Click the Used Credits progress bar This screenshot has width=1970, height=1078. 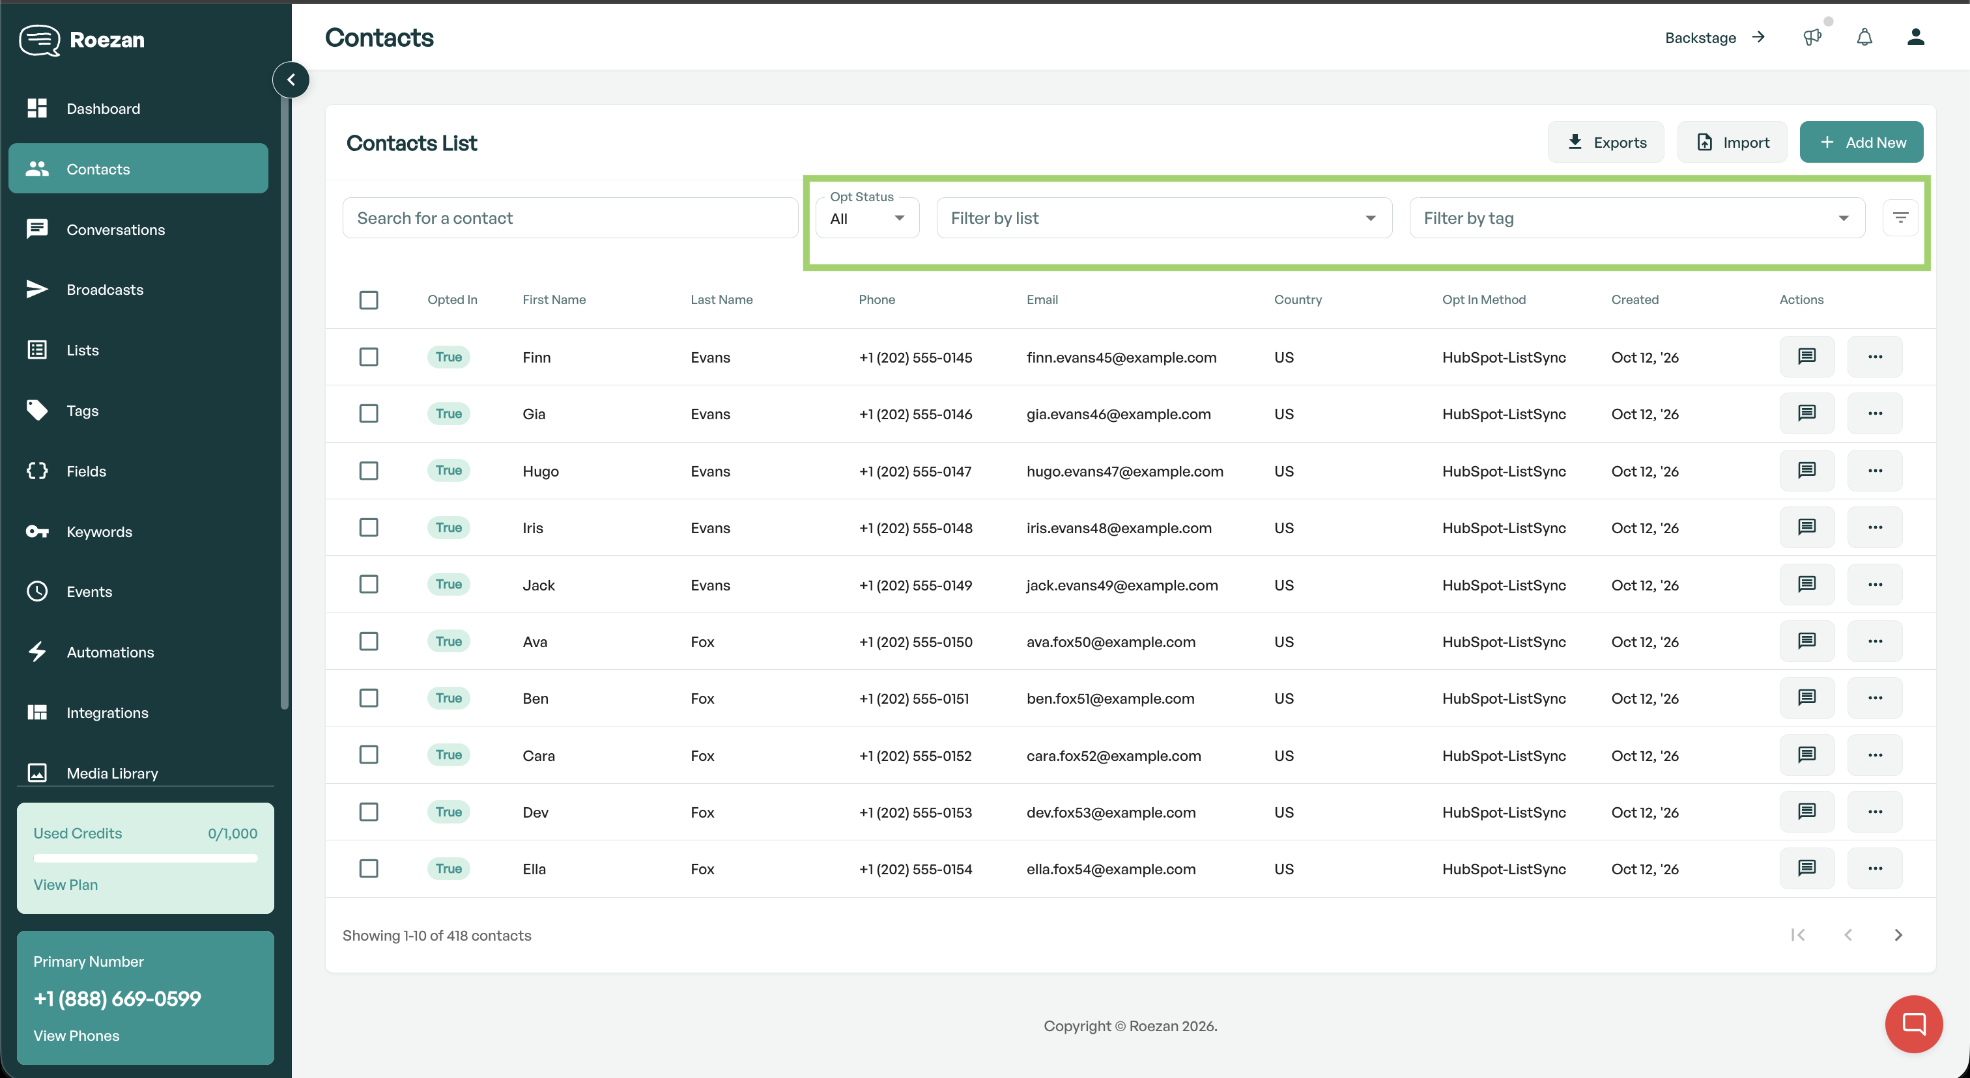point(145,859)
